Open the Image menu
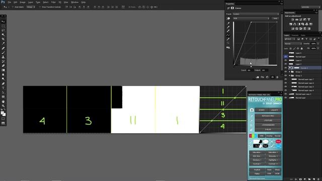 tap(22, 2)
